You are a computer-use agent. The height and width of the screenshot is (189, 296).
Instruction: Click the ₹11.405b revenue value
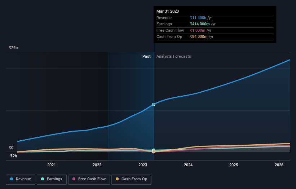pyautogui.click(x=198, y=18)
